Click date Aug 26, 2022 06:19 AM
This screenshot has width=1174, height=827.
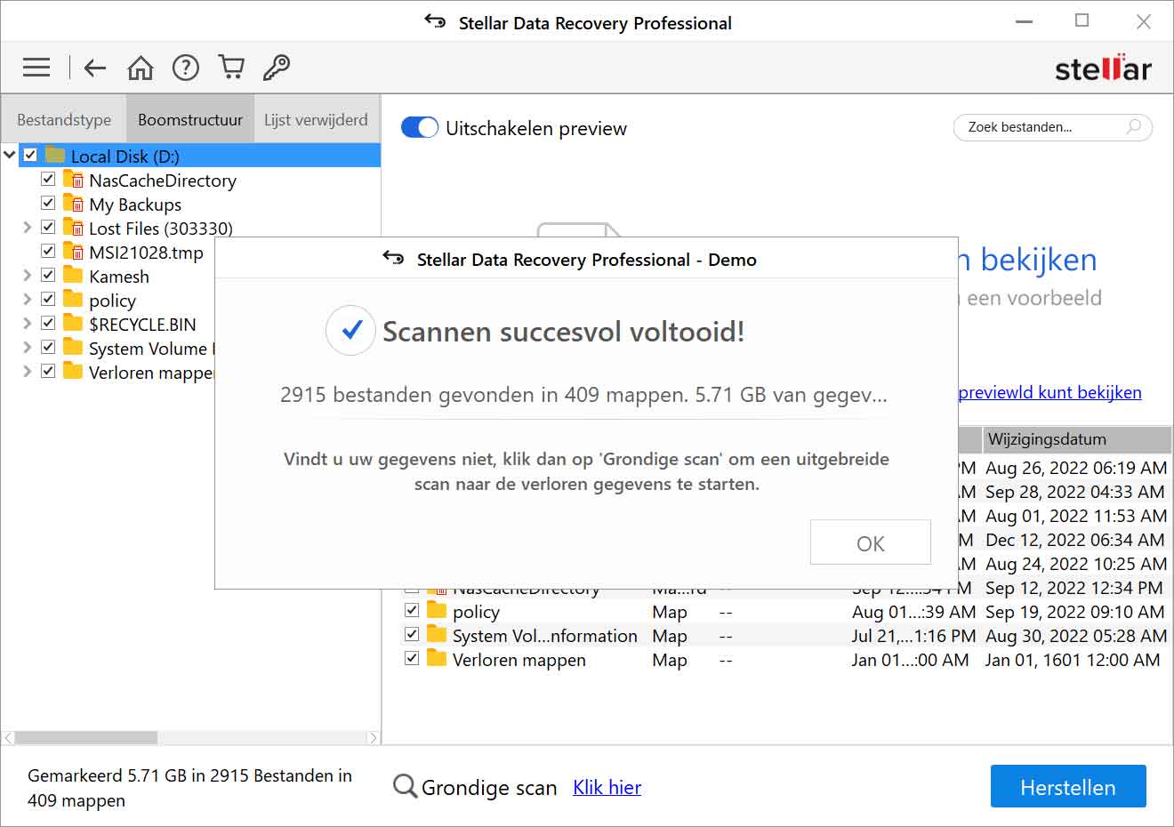point(1076,468)
